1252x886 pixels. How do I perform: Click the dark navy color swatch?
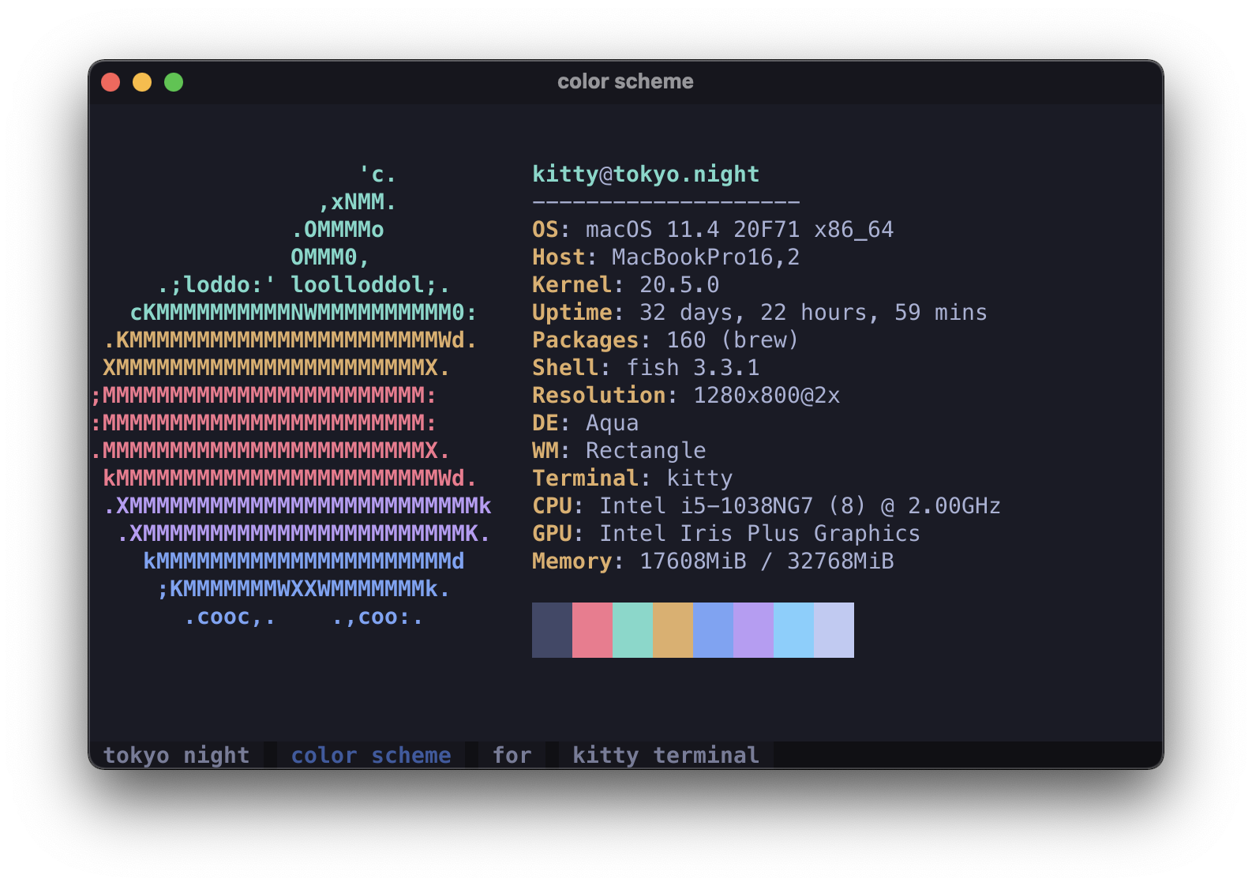pos(552,630)
